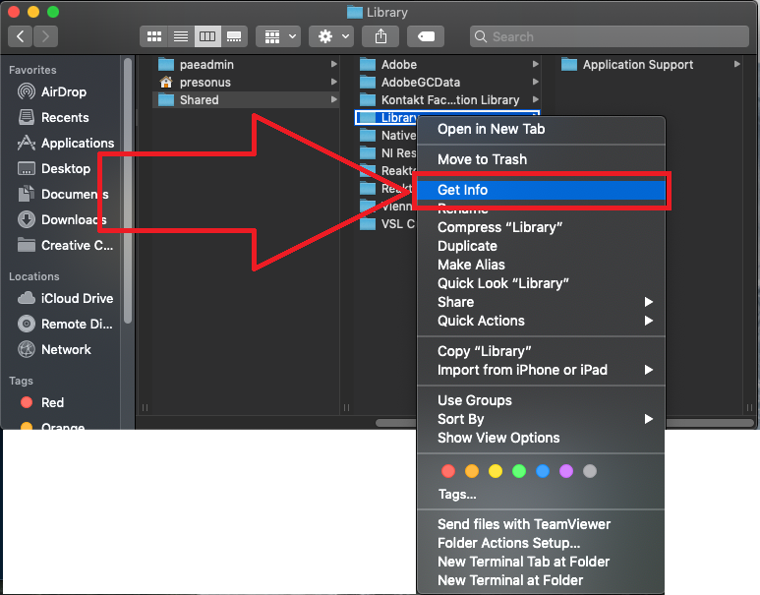The image size is (760, 595).
Task: Apply the purple tag color dot
Action: click(566, 471)
